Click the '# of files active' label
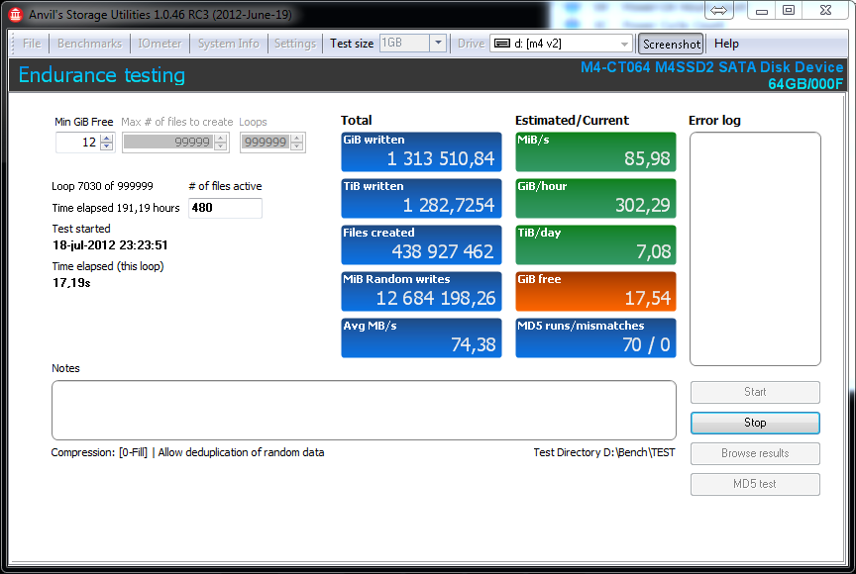The width and height of the screenshot is (856, 574). pos(225,186)
